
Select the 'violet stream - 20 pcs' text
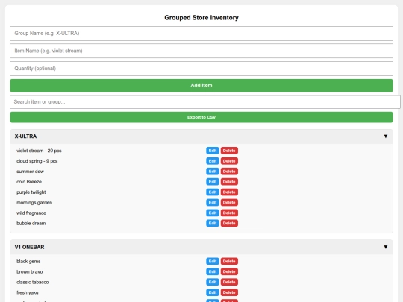[x=39, y=151]
